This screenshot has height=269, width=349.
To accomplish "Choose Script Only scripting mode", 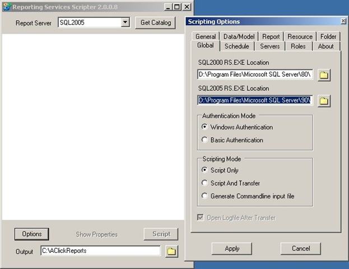I will [204, 170].
